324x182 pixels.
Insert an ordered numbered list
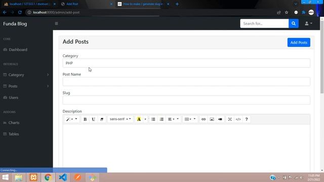click(161, 119)
